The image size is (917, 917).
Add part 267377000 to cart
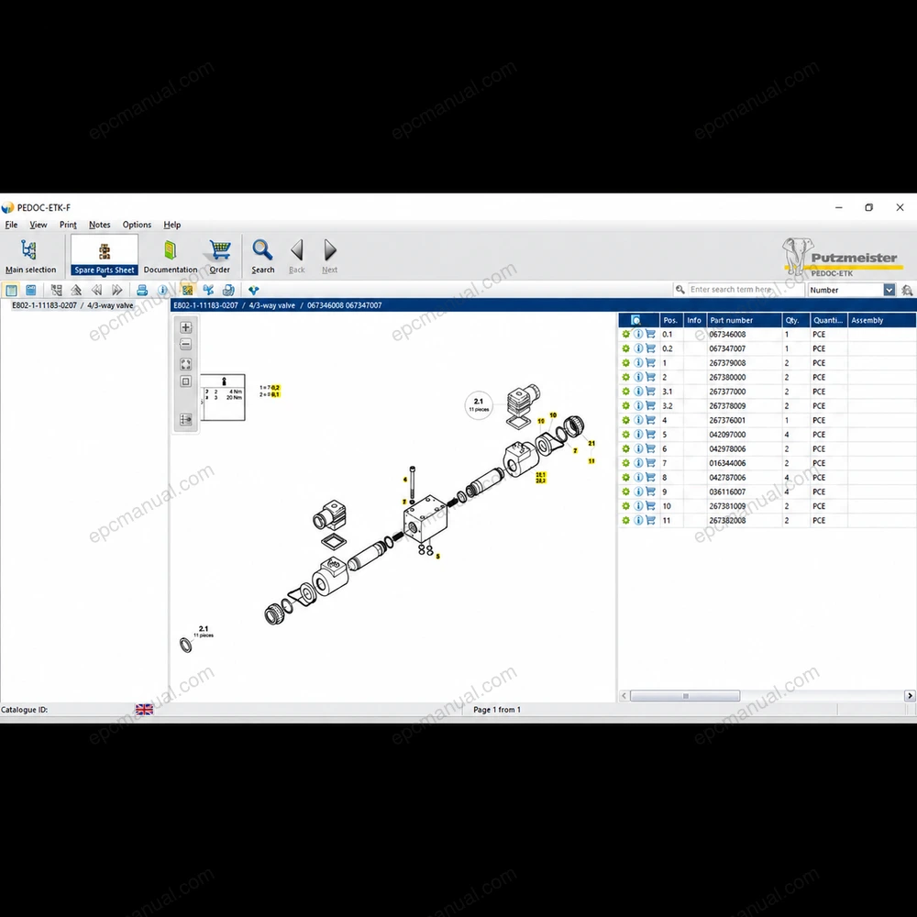point(651,392)
